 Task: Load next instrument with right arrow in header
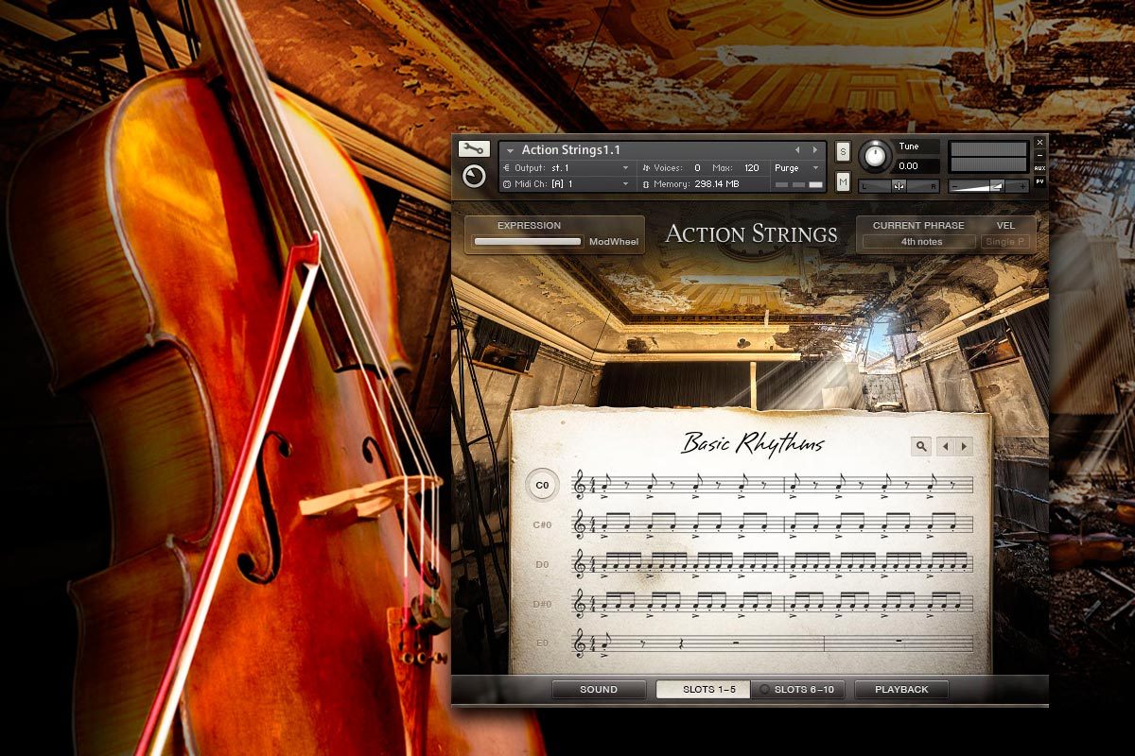(x=814, y=150)
